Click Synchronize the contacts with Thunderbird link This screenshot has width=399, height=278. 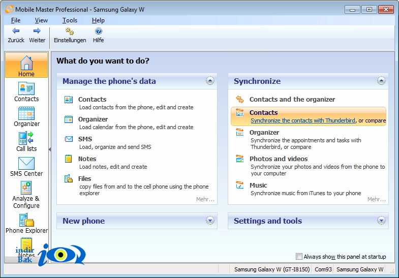303,120
